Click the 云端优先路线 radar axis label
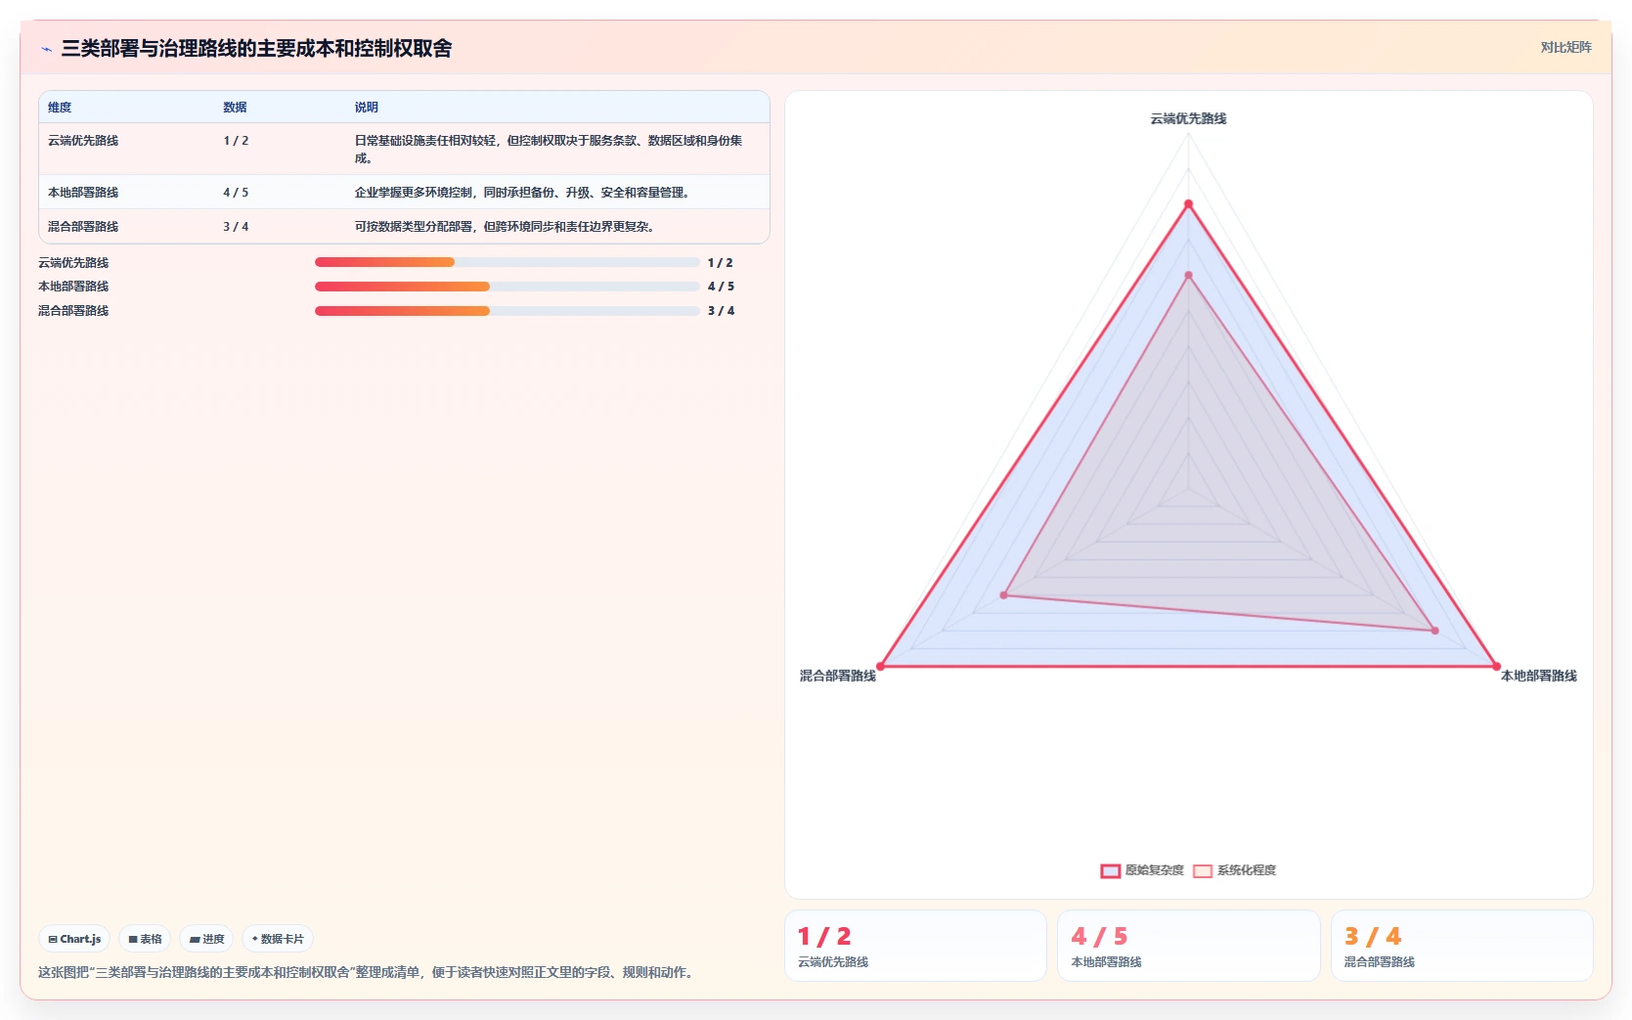The width and height of the screenshot is (1632, 1020). [x=1188, y=118]
